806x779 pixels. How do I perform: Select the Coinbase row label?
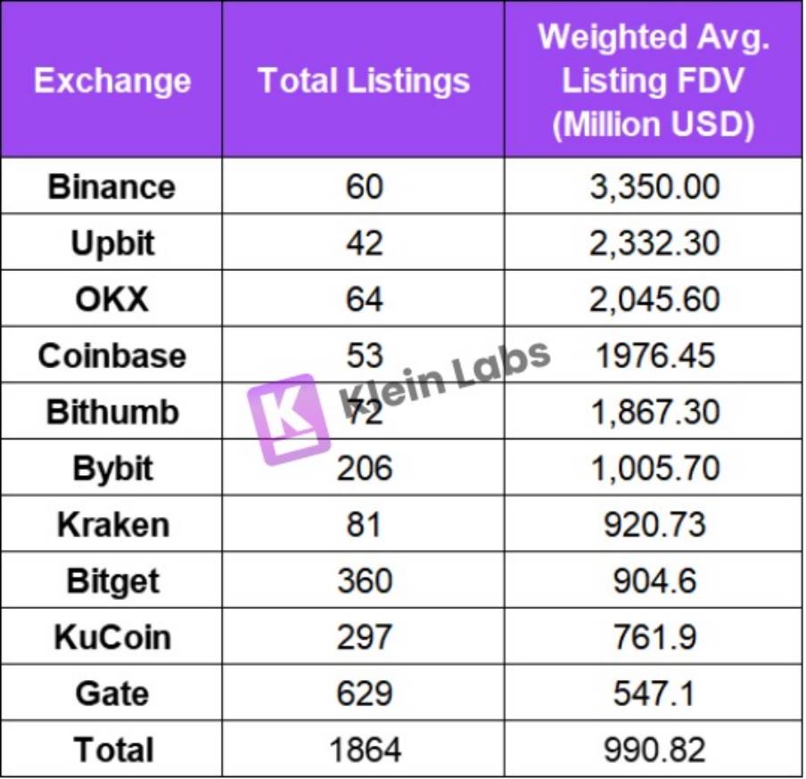[112, 356]
